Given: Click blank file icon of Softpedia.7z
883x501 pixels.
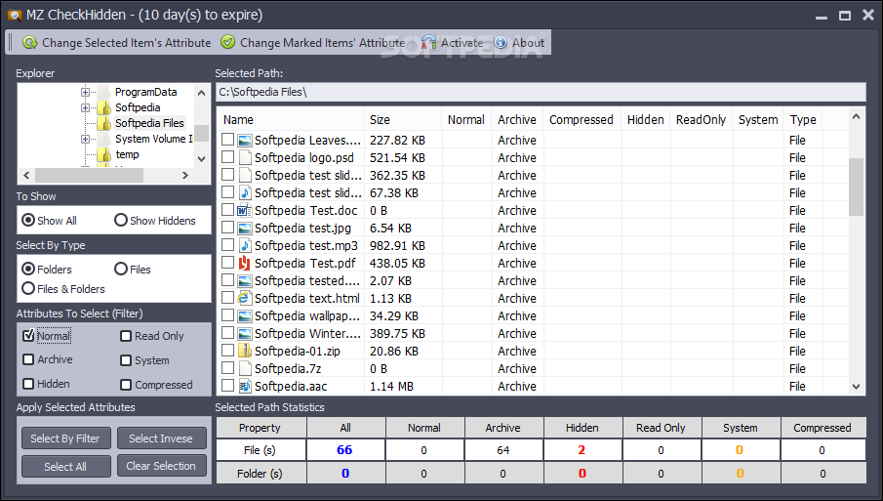Looking at the screenshot, I should coord(244,368).
